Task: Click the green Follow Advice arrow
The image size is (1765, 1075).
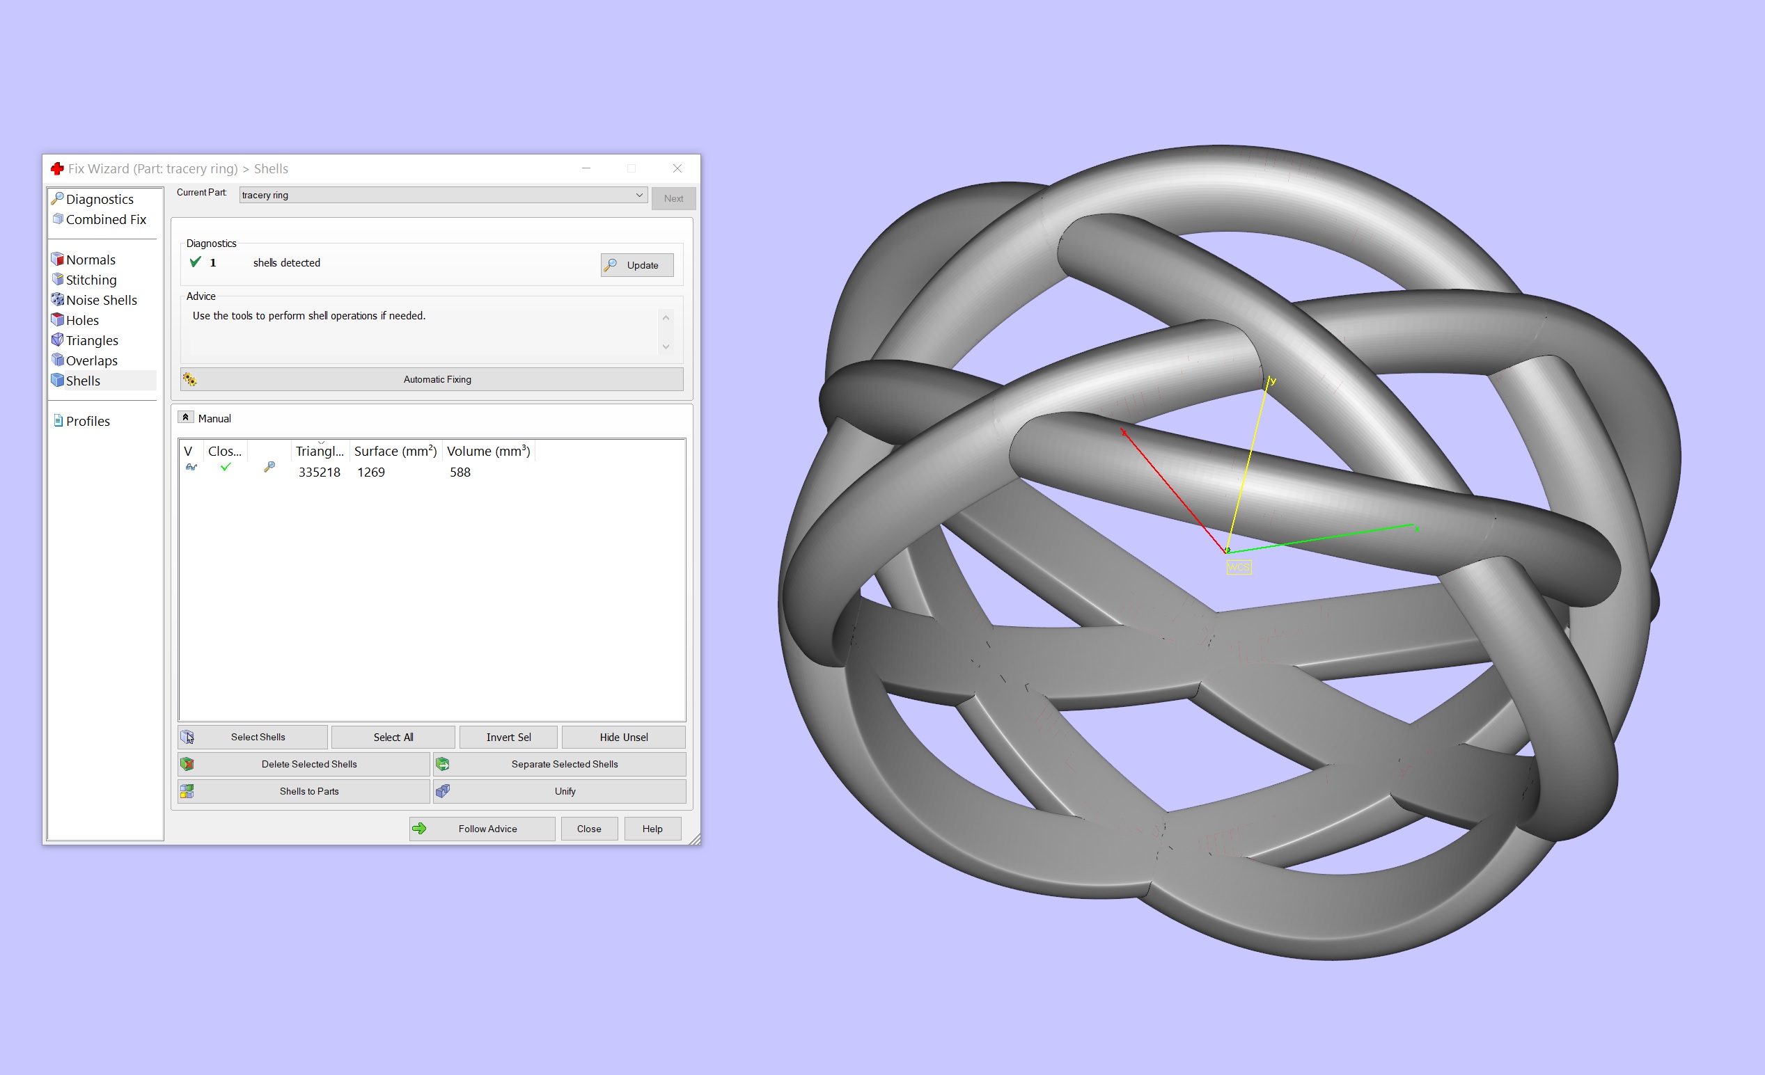Action: pos(420,829)
